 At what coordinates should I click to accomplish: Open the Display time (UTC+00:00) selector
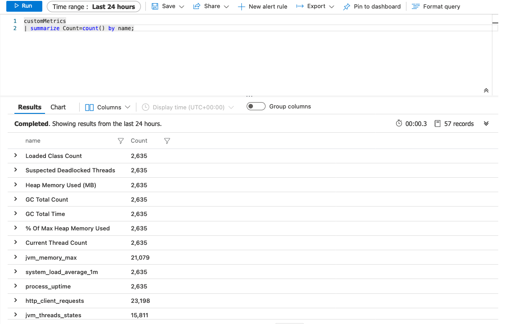(188, 107)
